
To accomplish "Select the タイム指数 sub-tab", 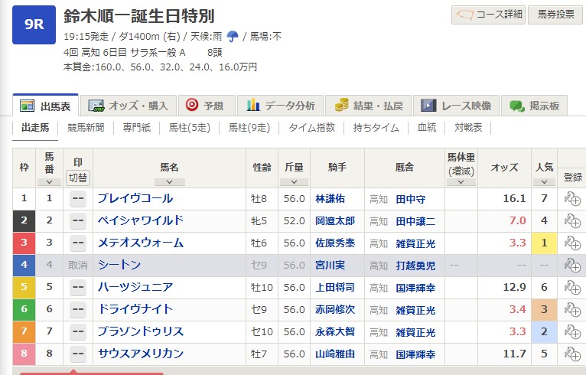I will click(311, 128).
